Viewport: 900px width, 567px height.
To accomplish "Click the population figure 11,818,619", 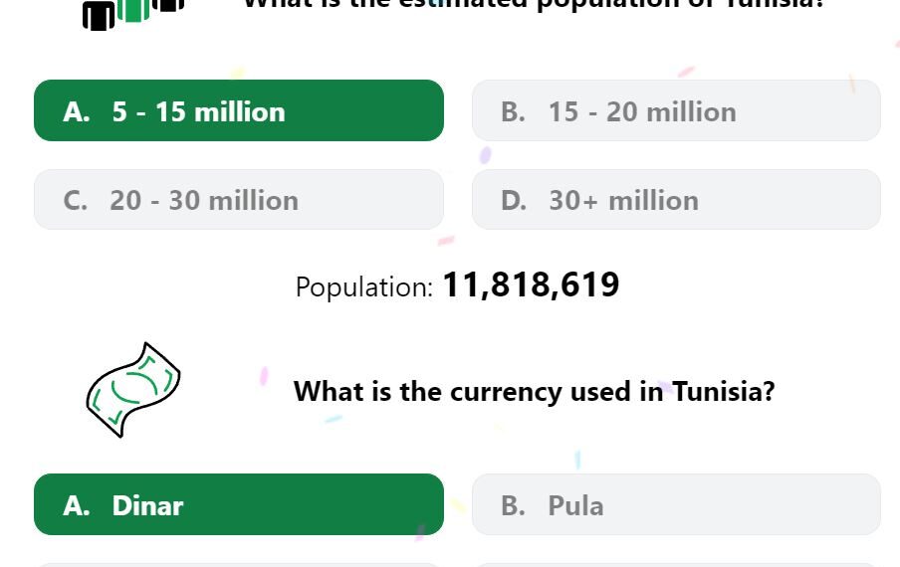I will (531, 284).
